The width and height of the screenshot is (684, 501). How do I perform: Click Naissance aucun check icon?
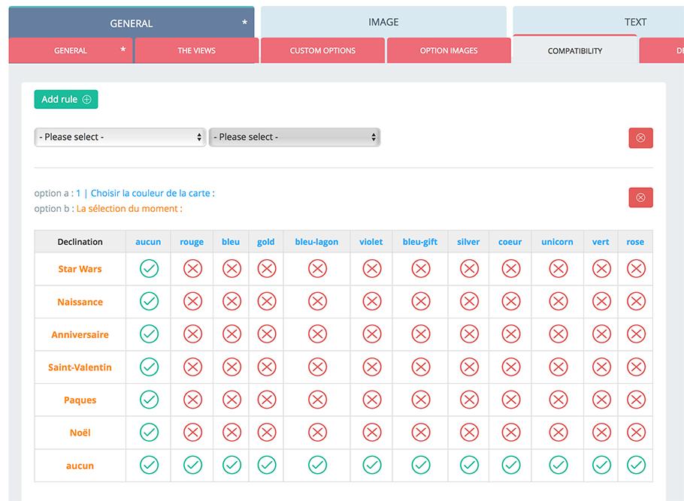(x=149, y=301)
